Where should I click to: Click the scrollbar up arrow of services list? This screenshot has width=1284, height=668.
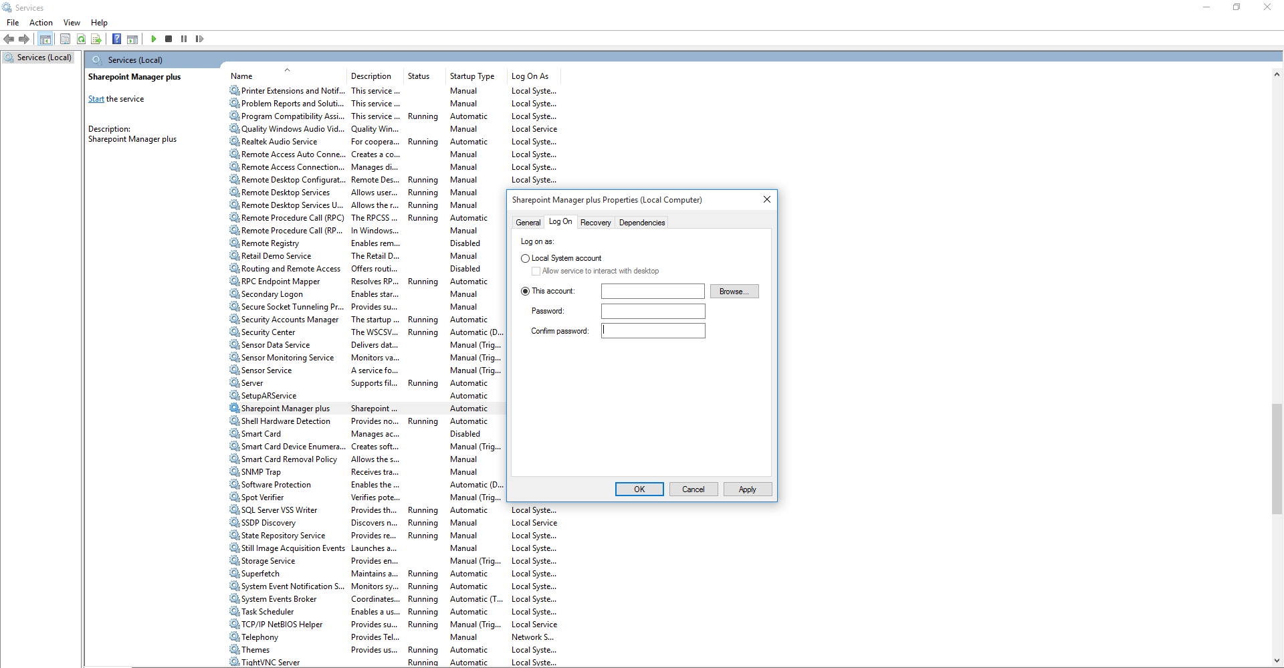[x=1277, y=74]
